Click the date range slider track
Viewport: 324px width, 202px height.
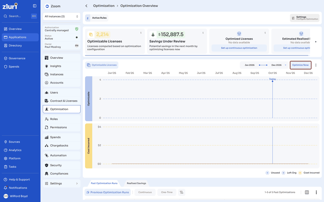tap(263, 65)
